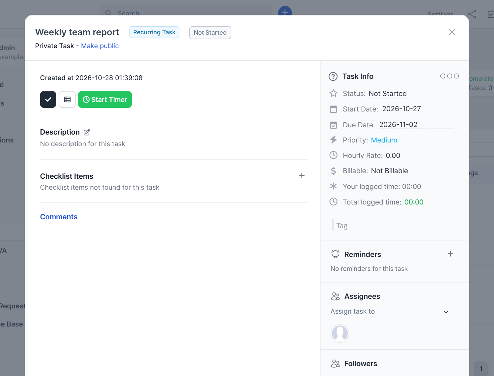Click the Assignees section heading
Image resolution: width=494 pixels, height=376 pixels.
coord(362,297)
